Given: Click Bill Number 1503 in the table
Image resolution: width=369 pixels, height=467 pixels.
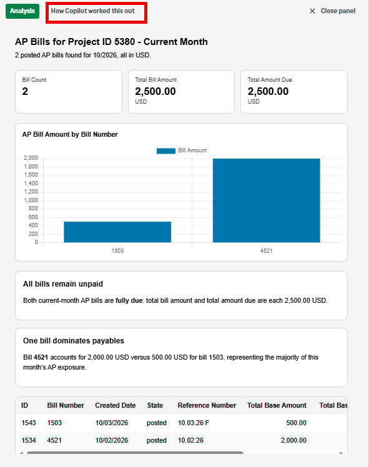Looking at the screenshot, I should click(54, 423).
